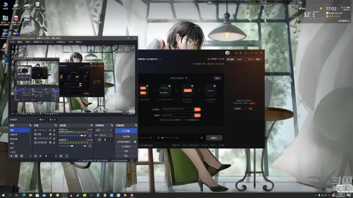Add a transition with the plus icon
This screenshot has width=353, height=198.
100,139
